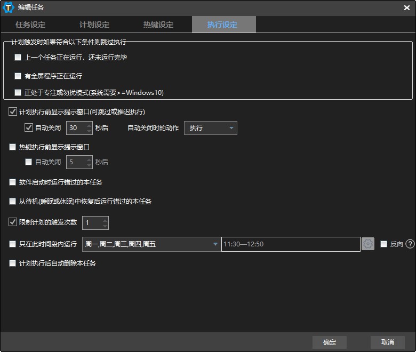Check 从待机中恢复后运行错过的本任务
The width and height of the screenshot is (416, 352).
tap(12, 201)
